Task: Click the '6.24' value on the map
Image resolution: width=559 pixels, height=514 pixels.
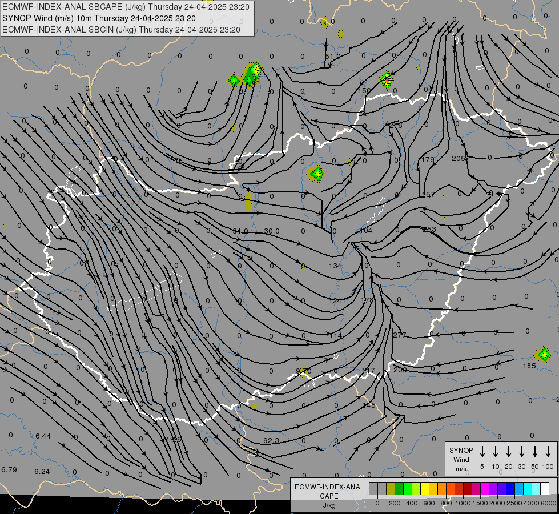Action: click(x=42, y=471)
